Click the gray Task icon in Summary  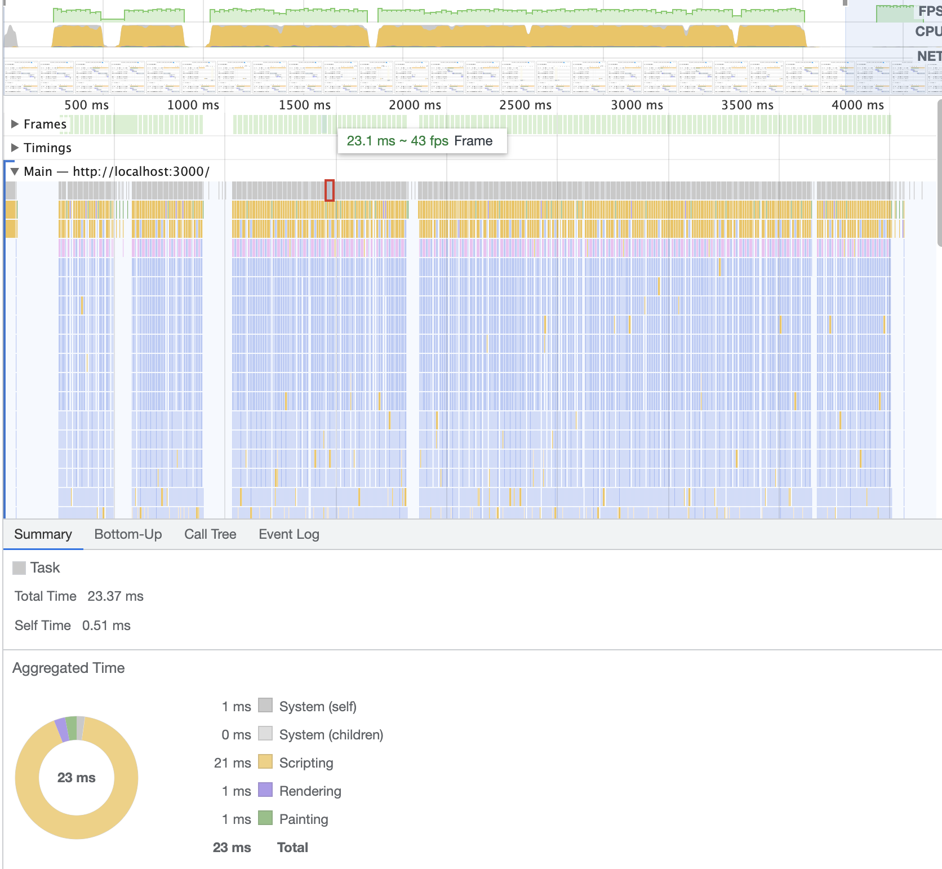19,568
